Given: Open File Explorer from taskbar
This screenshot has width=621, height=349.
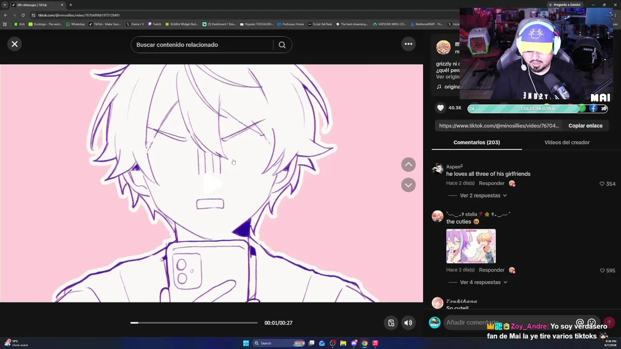Looking at the screenshot, I should (343, 343).
